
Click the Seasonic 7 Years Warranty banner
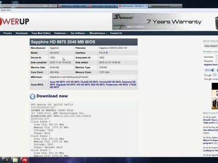pyautogui.click(x=165, y=21)
